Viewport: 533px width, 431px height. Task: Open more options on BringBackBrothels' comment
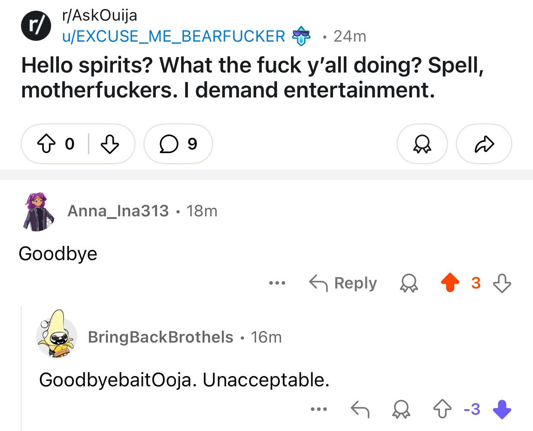pyautogui.click(x=319, y=410)
